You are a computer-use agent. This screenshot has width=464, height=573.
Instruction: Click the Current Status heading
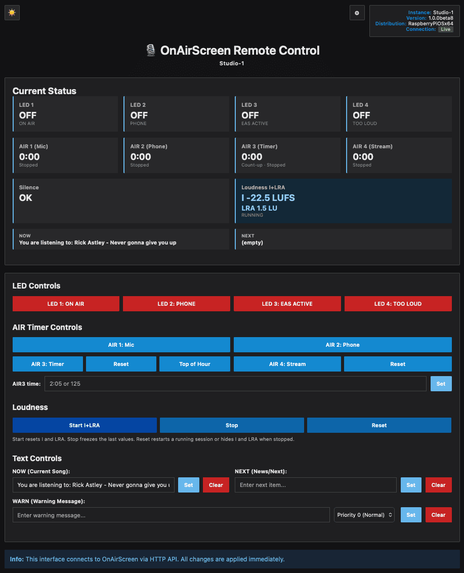(x=44, y=91)
